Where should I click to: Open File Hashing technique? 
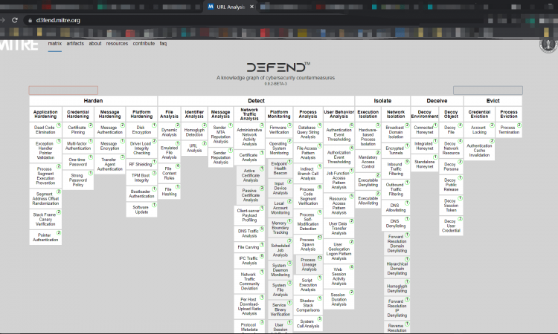(170, 191)
